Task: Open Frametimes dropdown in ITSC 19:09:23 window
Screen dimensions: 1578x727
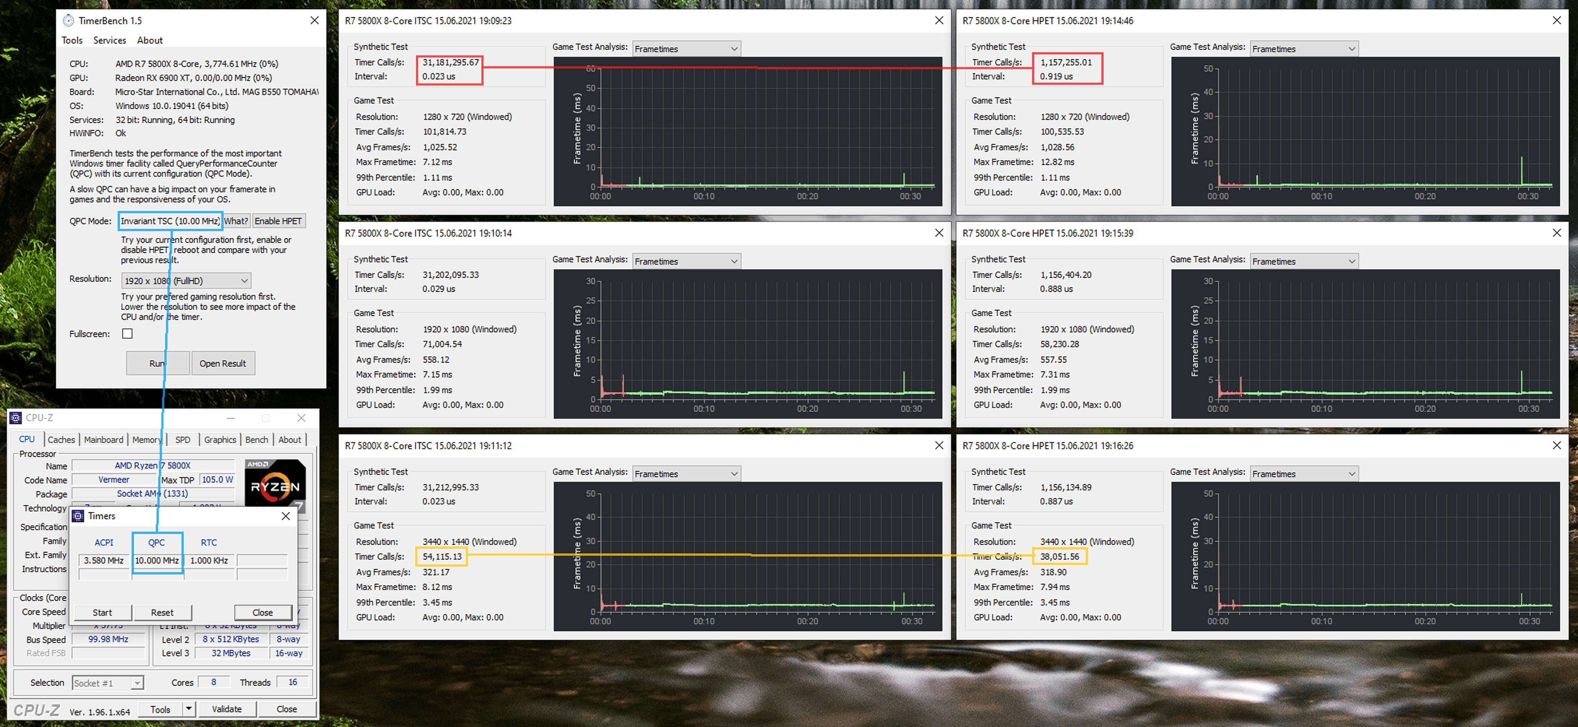Action: pos(686,49)
